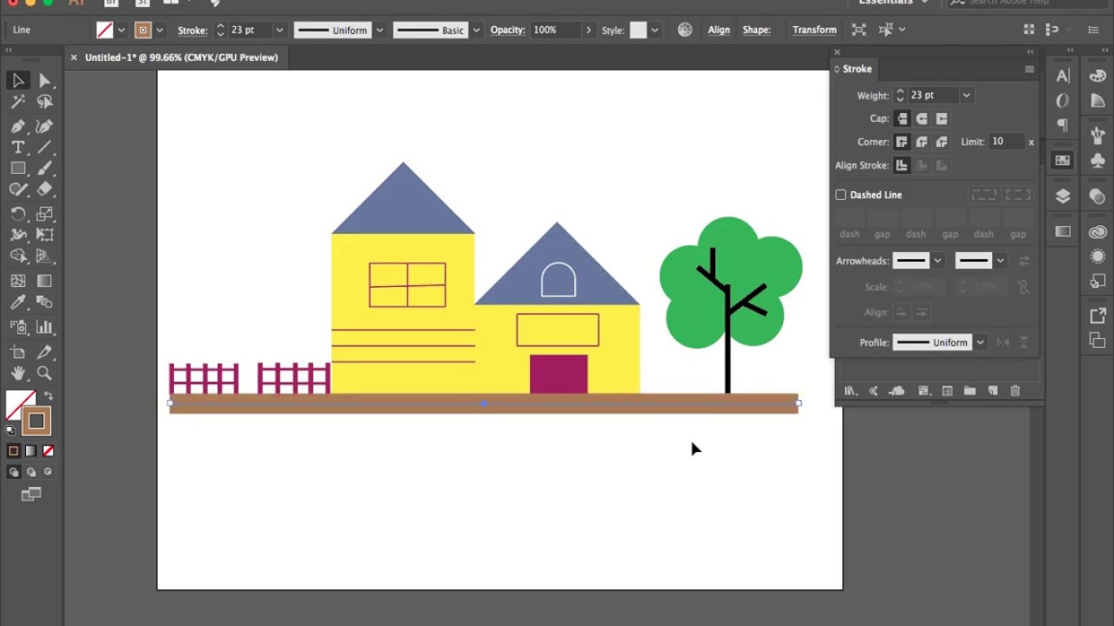
Task: Expand the Opacity slider arrow
Action: [x=588, y=30]
